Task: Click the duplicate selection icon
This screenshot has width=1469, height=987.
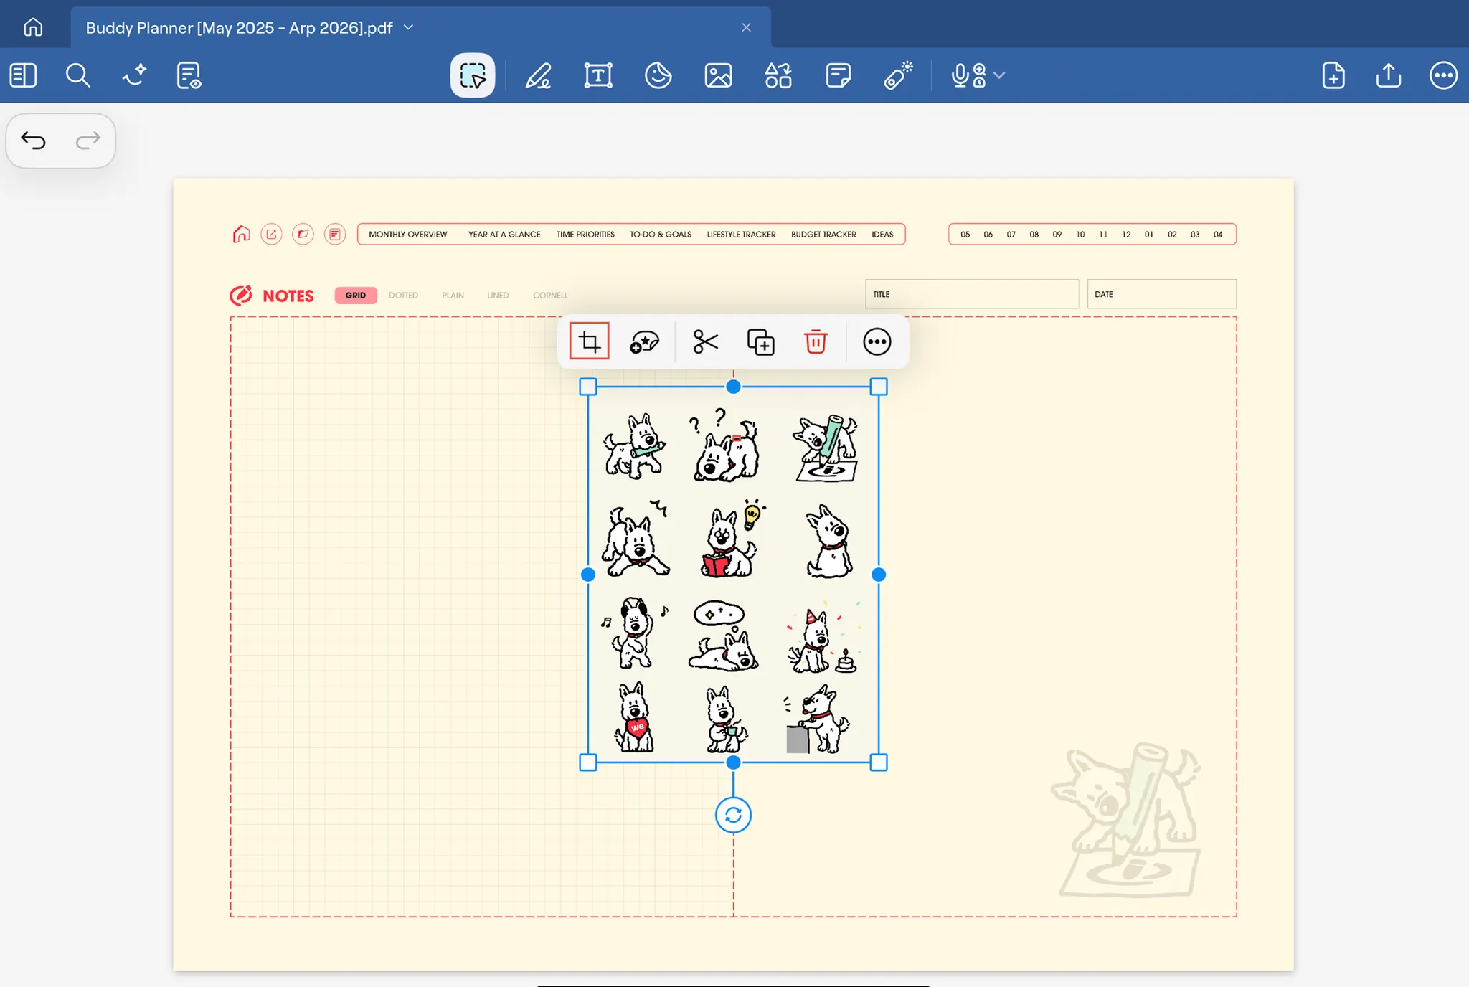Action: 760,341
